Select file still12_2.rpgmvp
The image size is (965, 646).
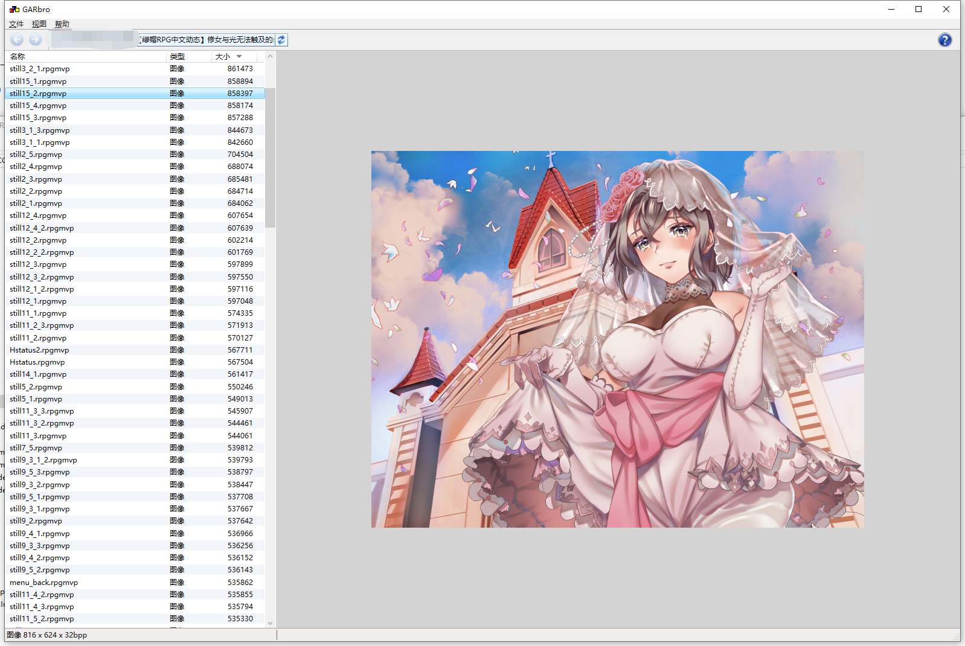pyautogui.click(x=135, y=240)
